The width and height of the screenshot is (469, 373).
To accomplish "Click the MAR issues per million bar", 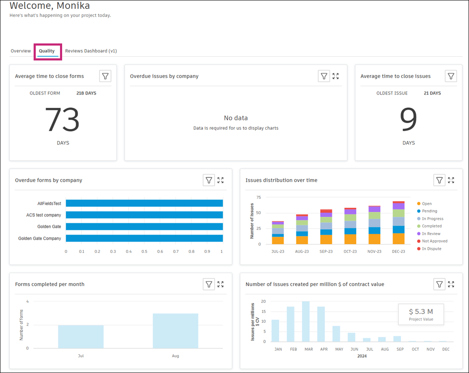I will pyautogui.click(x=306, y=321).
